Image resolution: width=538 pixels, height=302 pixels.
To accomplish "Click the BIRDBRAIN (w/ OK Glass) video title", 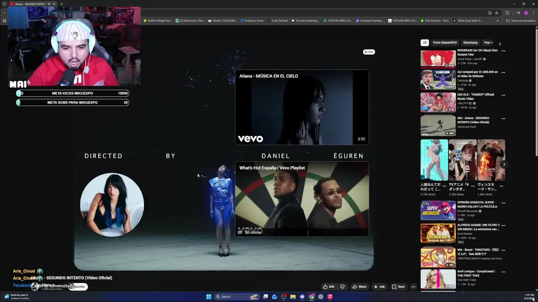I will pos(477,52).
